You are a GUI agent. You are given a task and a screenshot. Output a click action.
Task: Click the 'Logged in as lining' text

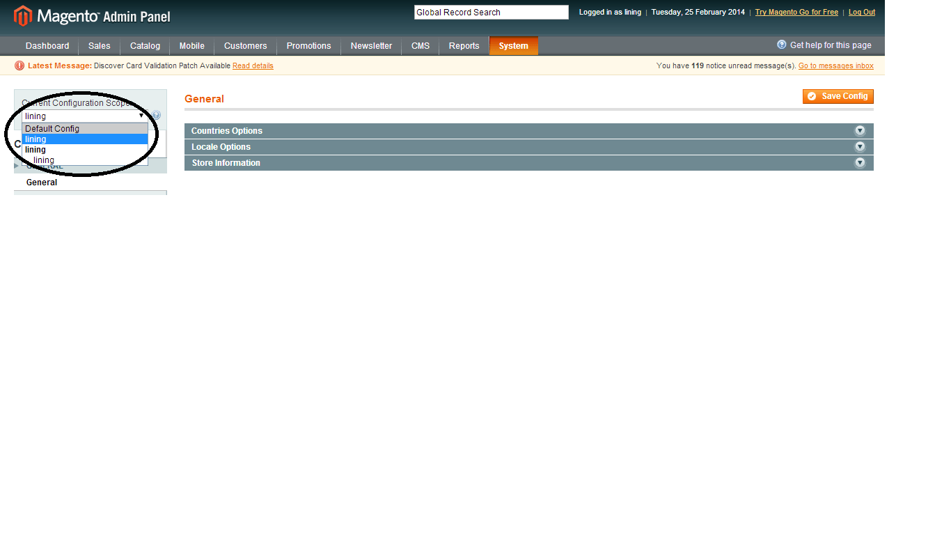point(610,13)
